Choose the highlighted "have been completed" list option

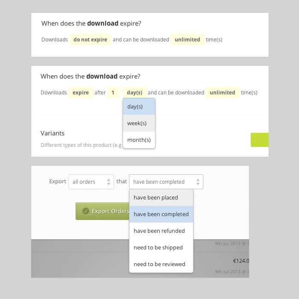pos(161,214)
